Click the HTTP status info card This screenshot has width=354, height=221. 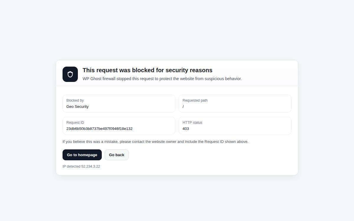(x=235, y=126)
